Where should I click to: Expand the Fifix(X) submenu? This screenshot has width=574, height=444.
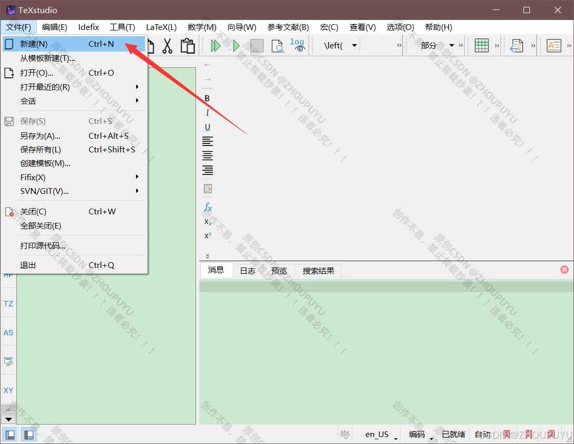74,177
